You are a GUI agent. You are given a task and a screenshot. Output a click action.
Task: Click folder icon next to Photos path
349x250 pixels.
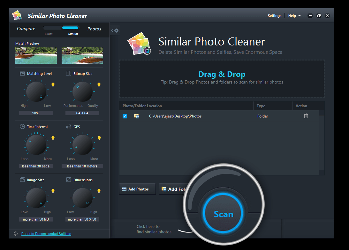click(136, 116)
